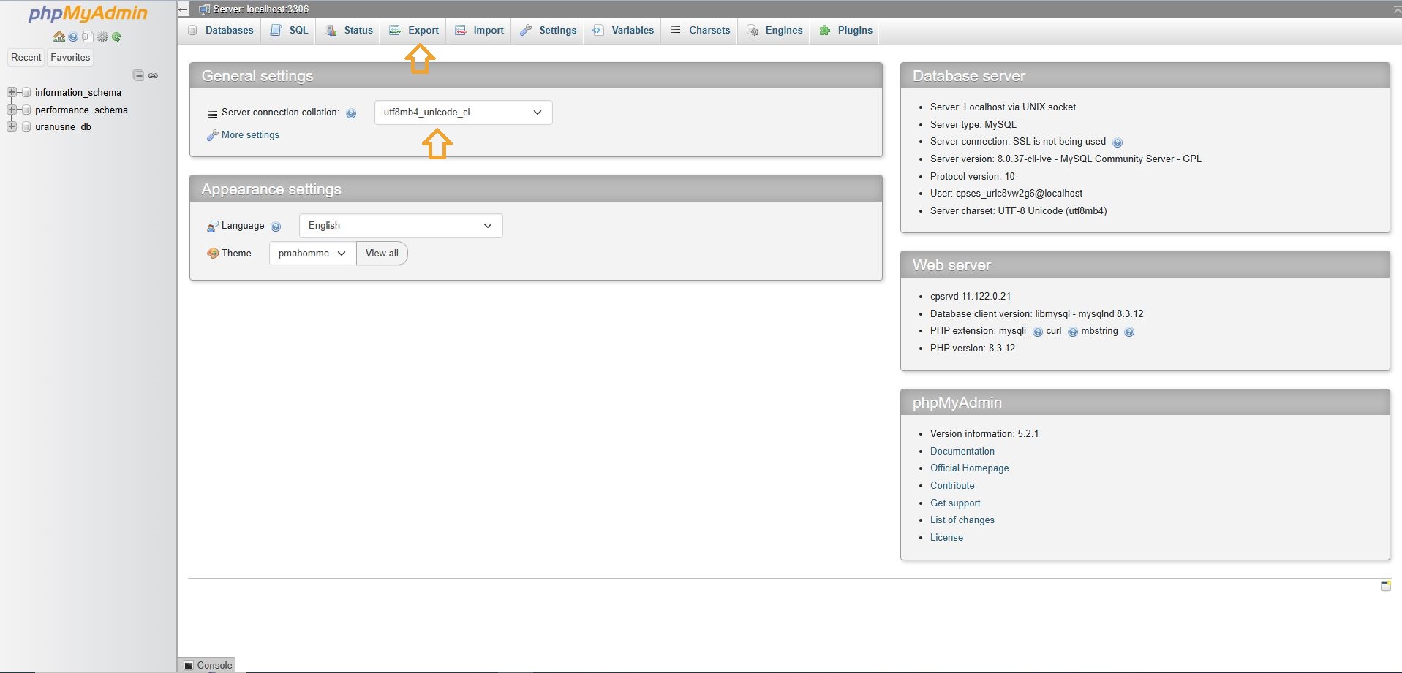Click text 'Server type: MySQL'
This screenshot has width=1402, height=673.
click(973, 125)
